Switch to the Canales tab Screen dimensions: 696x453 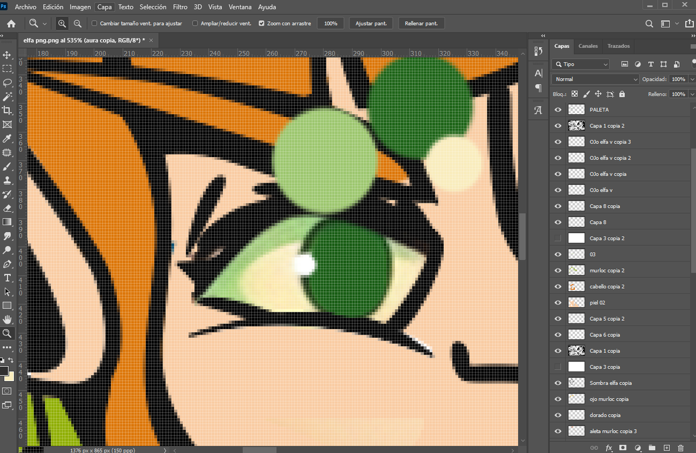588,46
